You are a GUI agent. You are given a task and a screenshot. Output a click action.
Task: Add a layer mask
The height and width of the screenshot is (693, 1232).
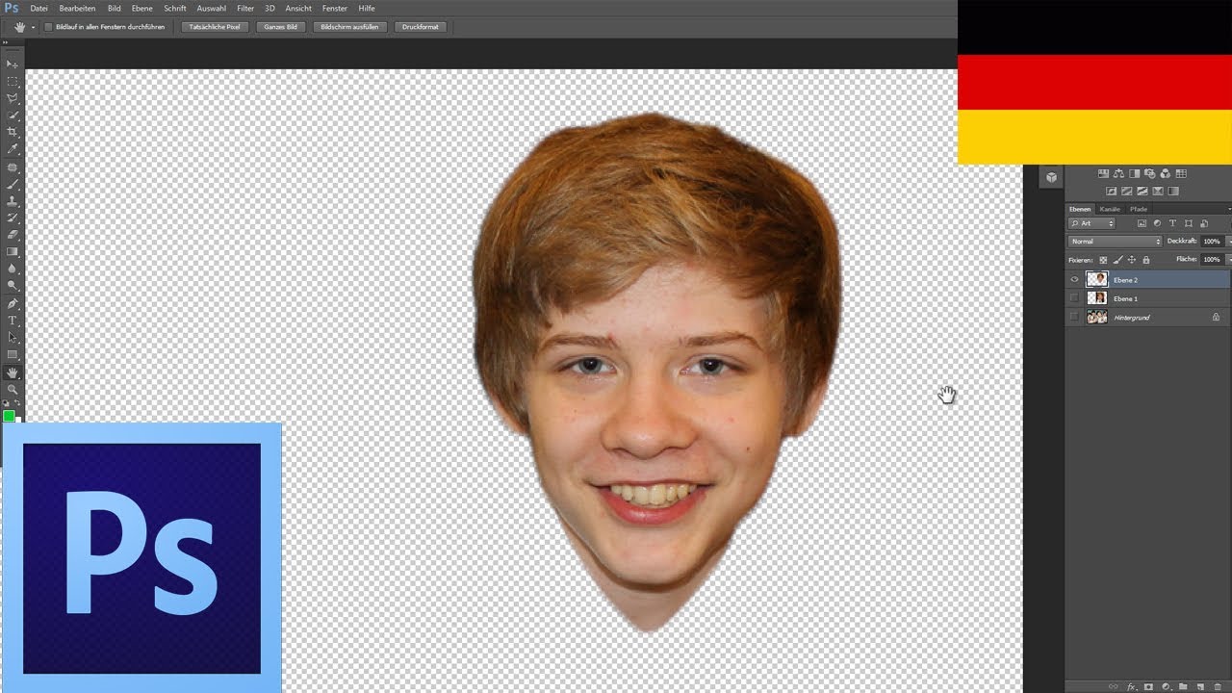[x=1148, y=686]
